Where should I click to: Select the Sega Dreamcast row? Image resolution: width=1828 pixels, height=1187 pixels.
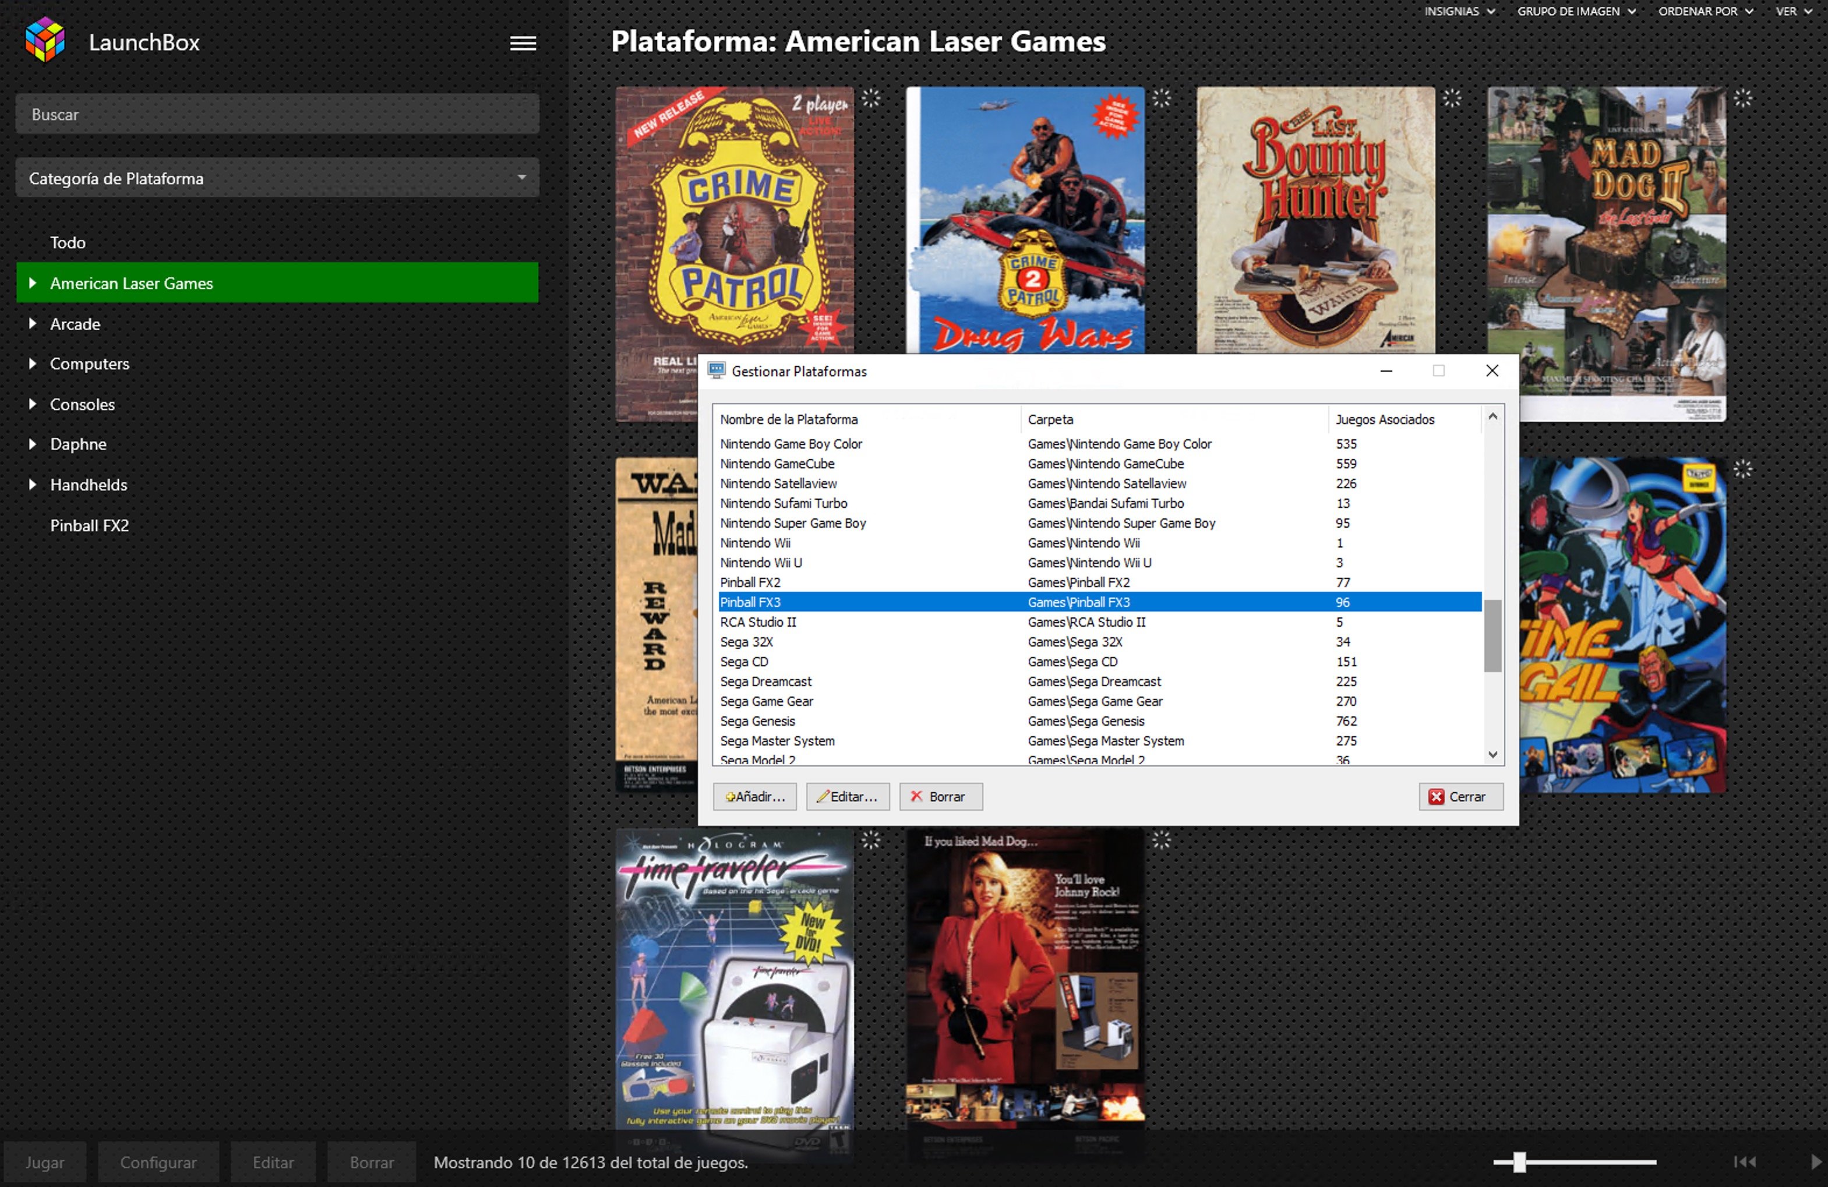pos(1100,681)
